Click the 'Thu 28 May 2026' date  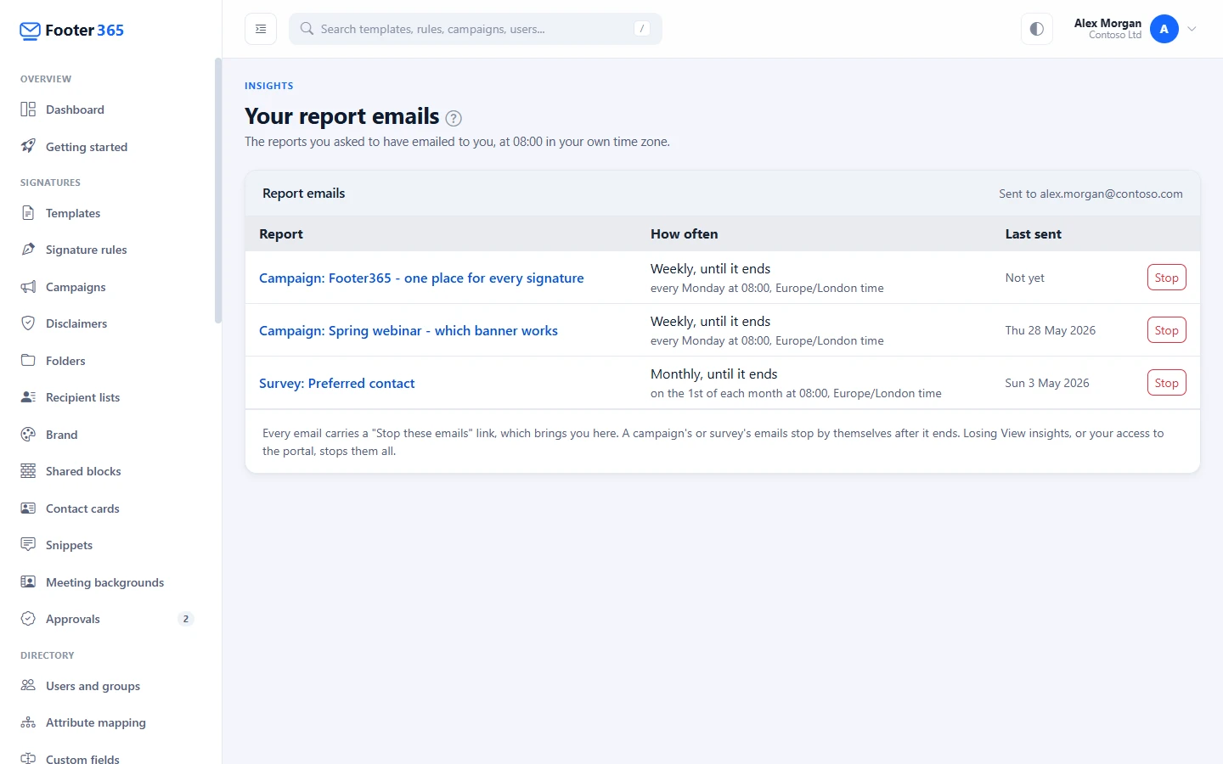click(x=1051, y=330)
